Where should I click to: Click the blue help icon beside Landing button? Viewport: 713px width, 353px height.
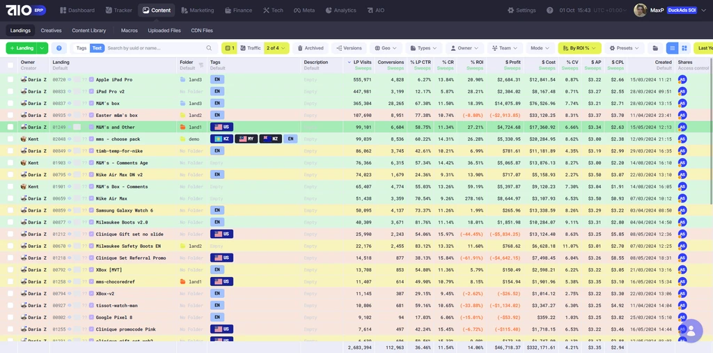59,48
